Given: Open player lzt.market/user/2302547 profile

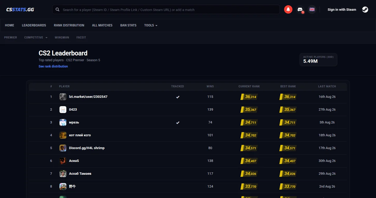Looking at the screenshot, I should click(88, 97).
